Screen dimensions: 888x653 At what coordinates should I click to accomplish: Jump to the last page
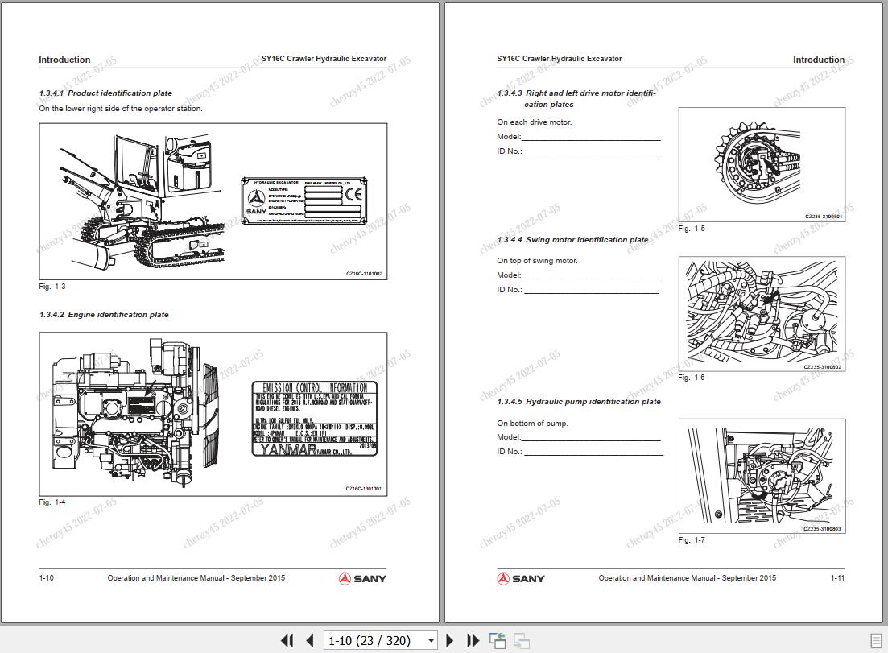point(473,641)
